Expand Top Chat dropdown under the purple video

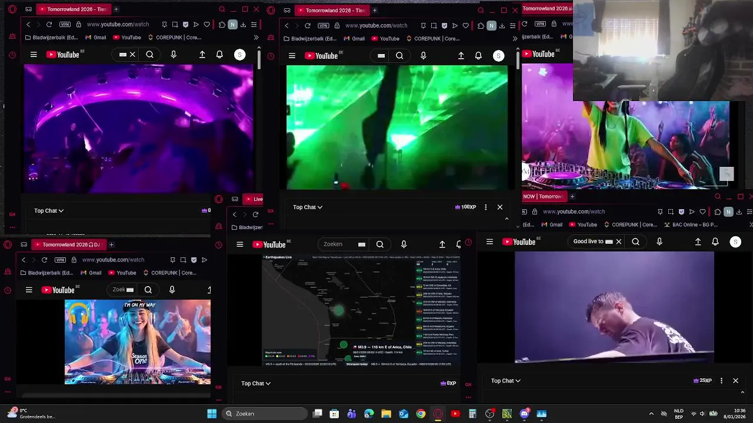point(49,210)
